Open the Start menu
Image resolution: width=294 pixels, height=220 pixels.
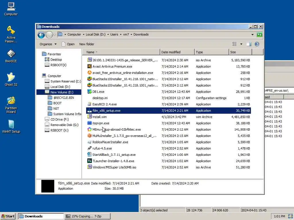click(8, 216)
